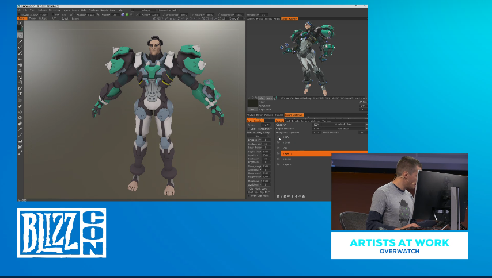This screenshot has width=492, height=278.
Task: Select the diamond-shaped Fill tool icon
Action: pyautogui.click(x=20, y=123)
